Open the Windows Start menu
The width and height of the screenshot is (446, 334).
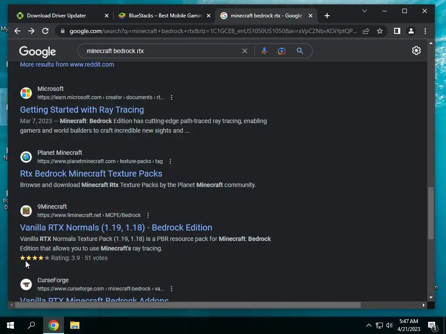coord(10,325)
